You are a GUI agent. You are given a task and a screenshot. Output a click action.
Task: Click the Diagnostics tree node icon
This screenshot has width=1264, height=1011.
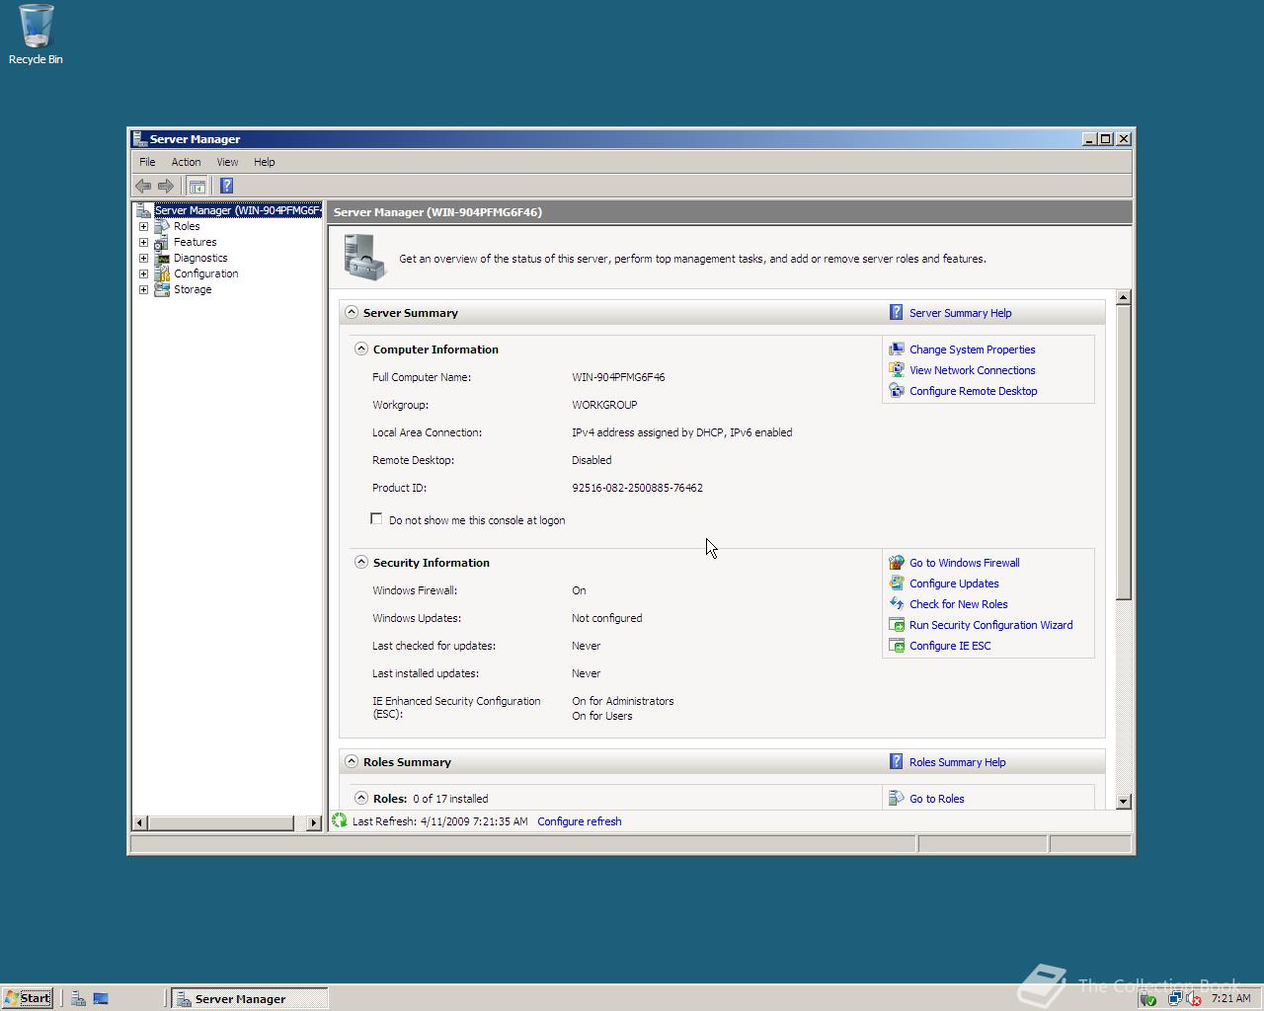click(x=162, y=258)
